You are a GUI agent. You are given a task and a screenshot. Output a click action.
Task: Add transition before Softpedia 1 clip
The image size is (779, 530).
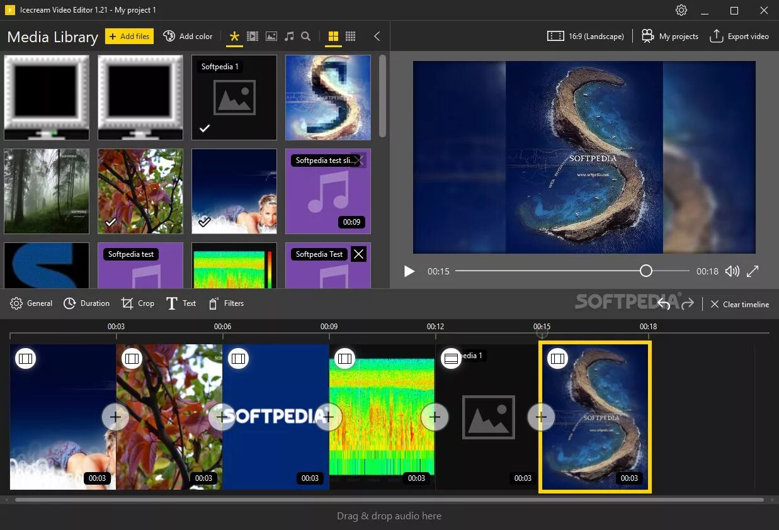click(x=435, y=417)
